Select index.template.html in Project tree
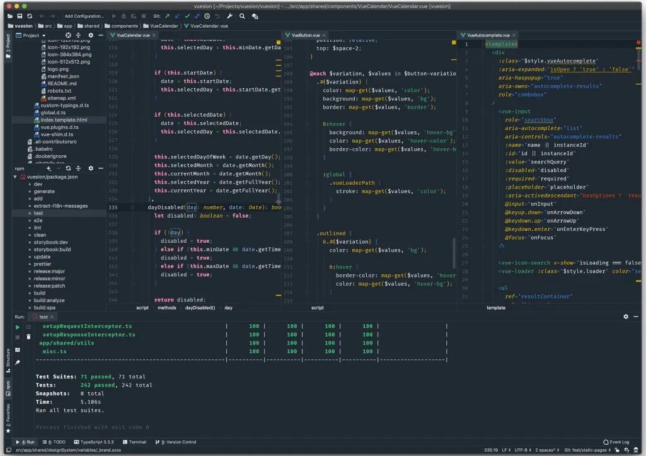The height and width of the screenshot is (456, 646). (60, 120)
